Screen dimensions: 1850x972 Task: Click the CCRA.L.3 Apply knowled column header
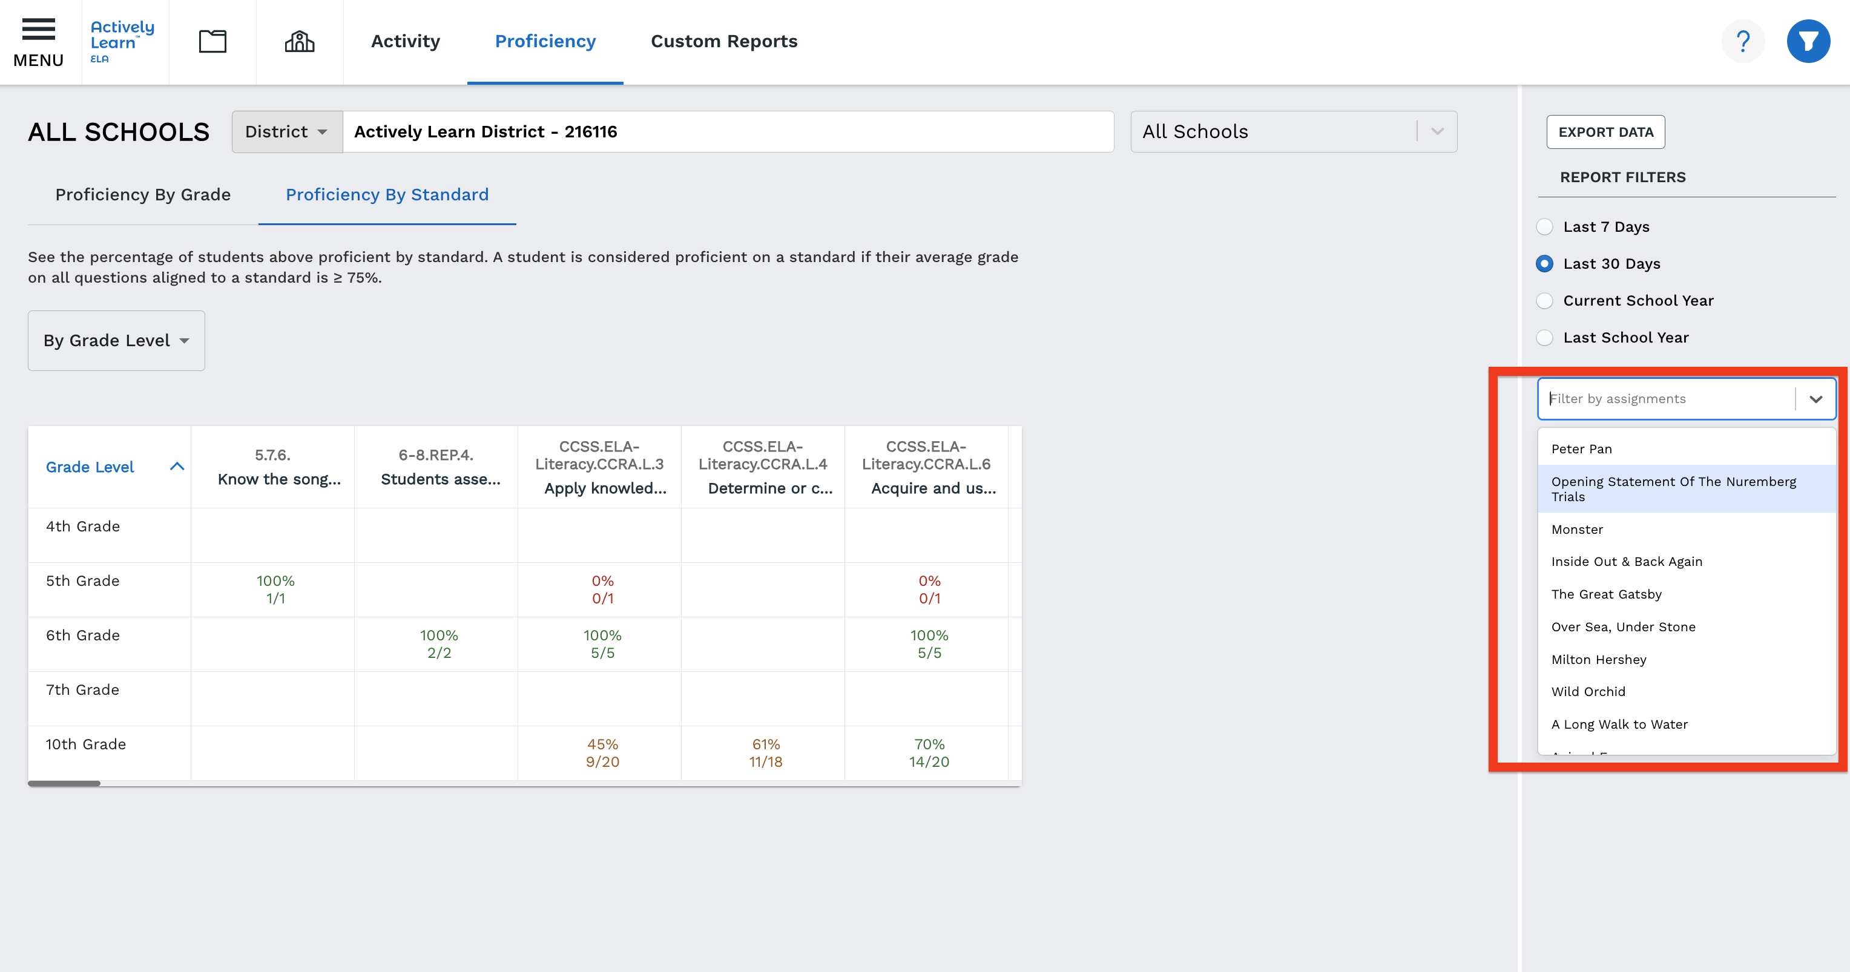pos(600,467)
